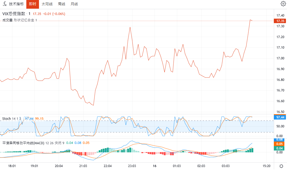Viewport: 287px width, 171px height.
Task: Click the 23:03 time axis label
Action: pyautogui.click(x=132, y=166)
